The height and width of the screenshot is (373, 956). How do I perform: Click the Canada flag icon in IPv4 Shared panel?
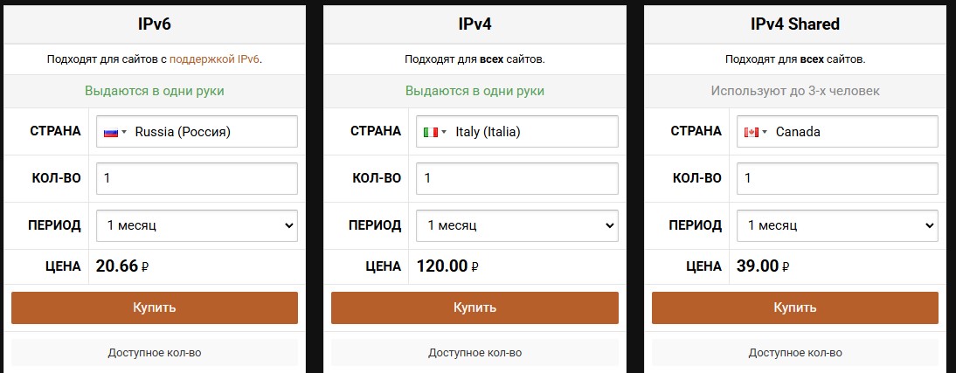pyautogui.click(x=752, y=132)
